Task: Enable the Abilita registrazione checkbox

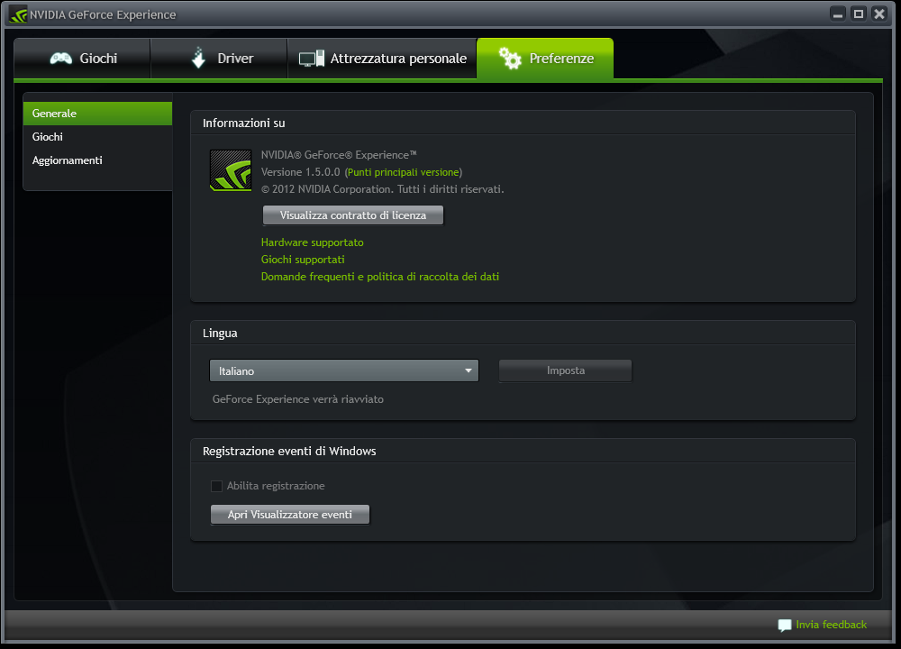Action: point(216,486)
